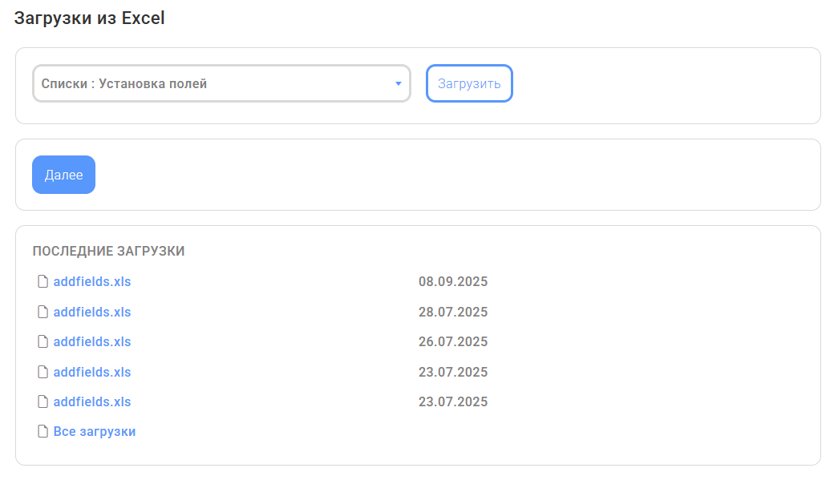Click file icon of the 26.07.2025 upload
The width and height of the screenshot is (838, 480).
coord(43,341)
